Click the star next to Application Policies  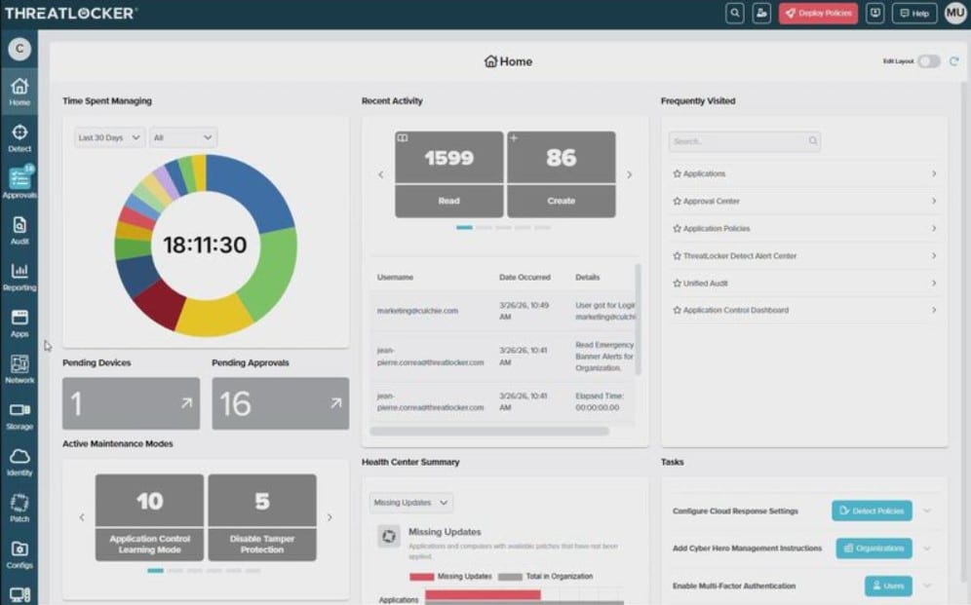click(x=677, y=228)
